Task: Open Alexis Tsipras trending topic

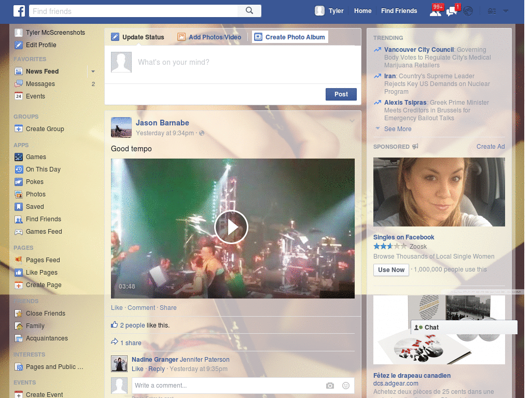Action: pyautogui.click(x=405, y=103)
